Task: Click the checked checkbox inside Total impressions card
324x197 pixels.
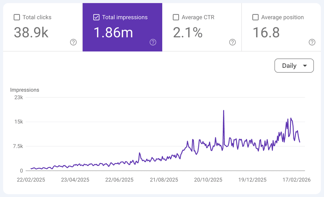Action: point(96,17)
